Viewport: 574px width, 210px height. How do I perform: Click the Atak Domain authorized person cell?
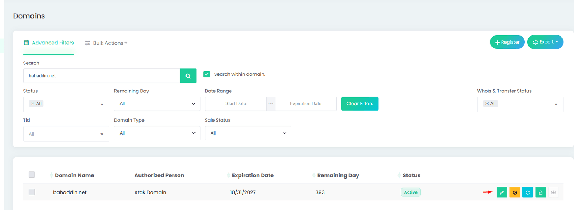[x=150, y=192]
